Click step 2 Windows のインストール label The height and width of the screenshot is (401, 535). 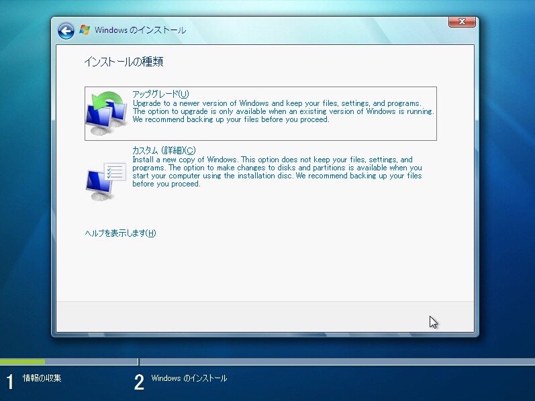(189, 378)
